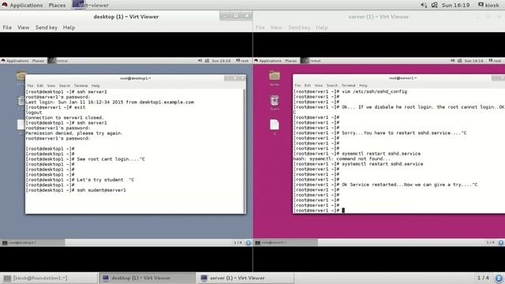Open Terminal menu in root@server1 terminal

349,85
